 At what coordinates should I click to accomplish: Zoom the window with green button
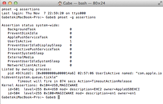click(16, 3)
